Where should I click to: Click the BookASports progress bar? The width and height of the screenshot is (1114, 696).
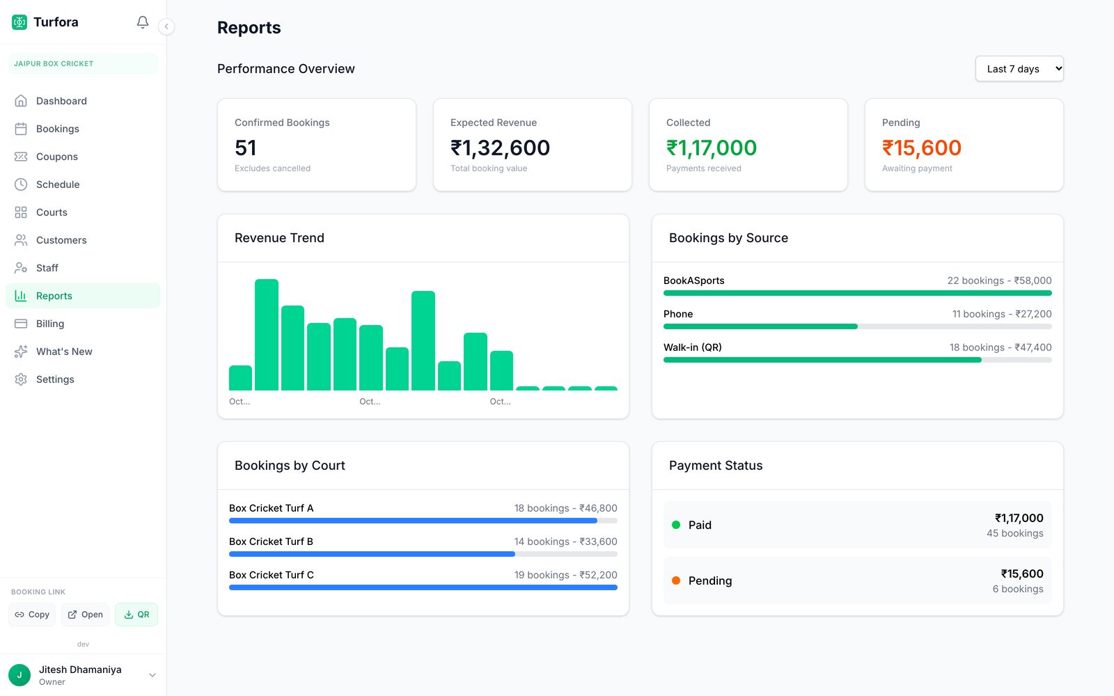[858, 293]
